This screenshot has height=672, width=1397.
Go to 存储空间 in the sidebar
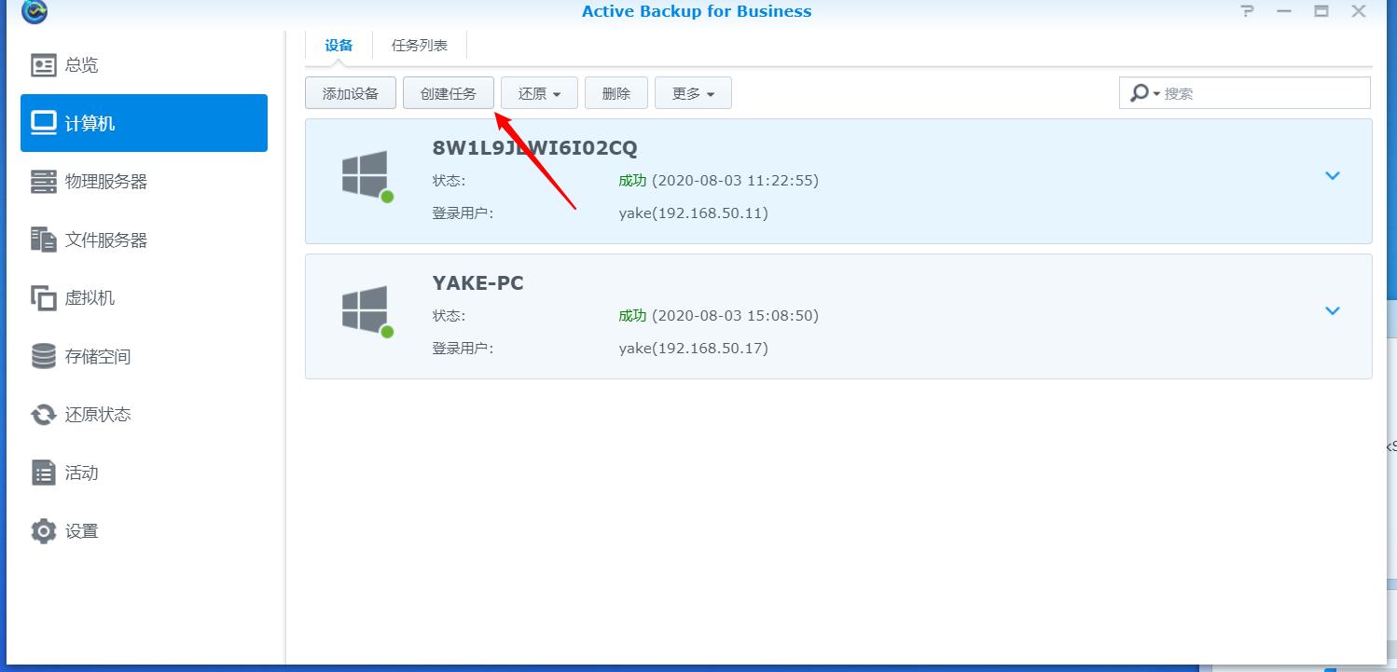coord(144,356)
